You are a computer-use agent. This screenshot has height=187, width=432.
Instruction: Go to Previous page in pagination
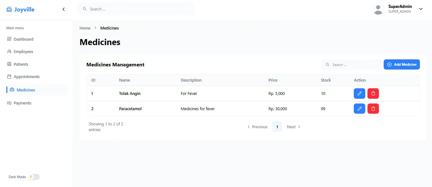(257, 127)
